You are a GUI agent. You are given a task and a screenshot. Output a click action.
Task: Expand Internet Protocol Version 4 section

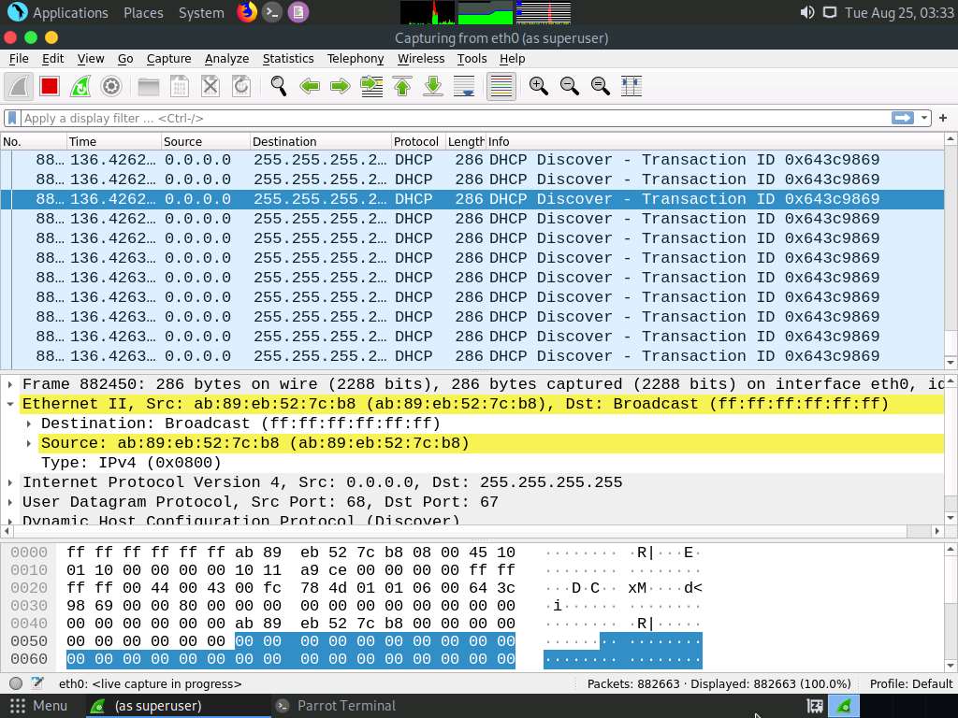10,482
